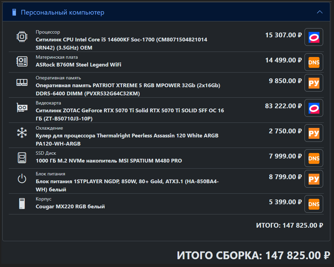The width and height of the screenshot is (334, 267).
Task: Collapse the Персональный компьютер section chevron
Action: tap(319, 12)
